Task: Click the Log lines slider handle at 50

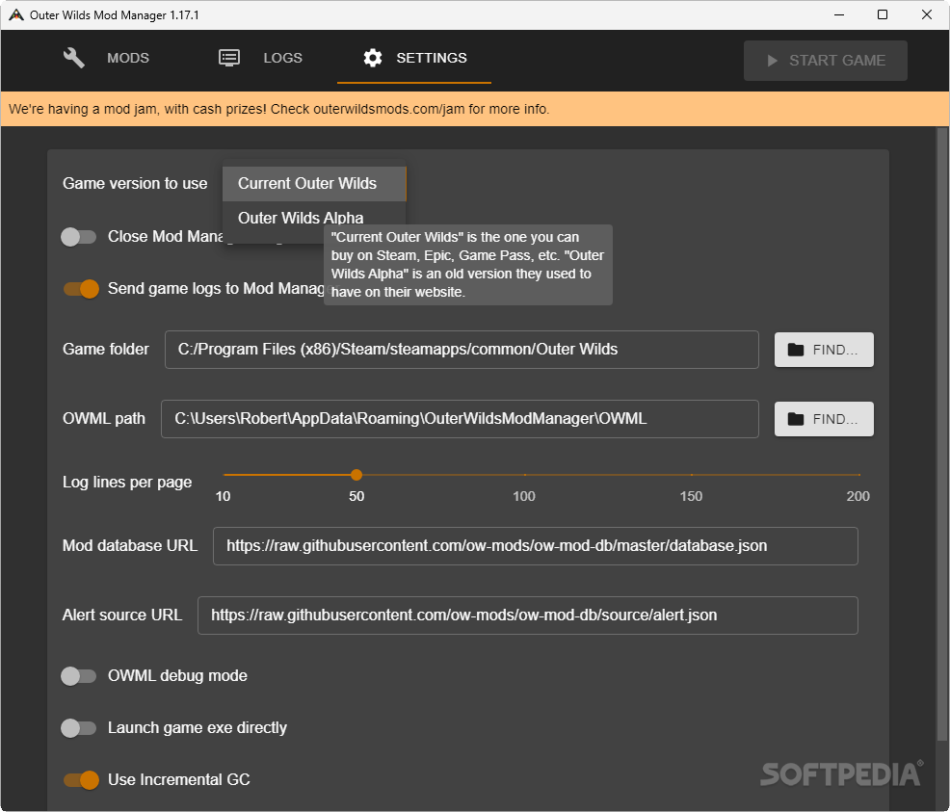Action: point(356,475)
